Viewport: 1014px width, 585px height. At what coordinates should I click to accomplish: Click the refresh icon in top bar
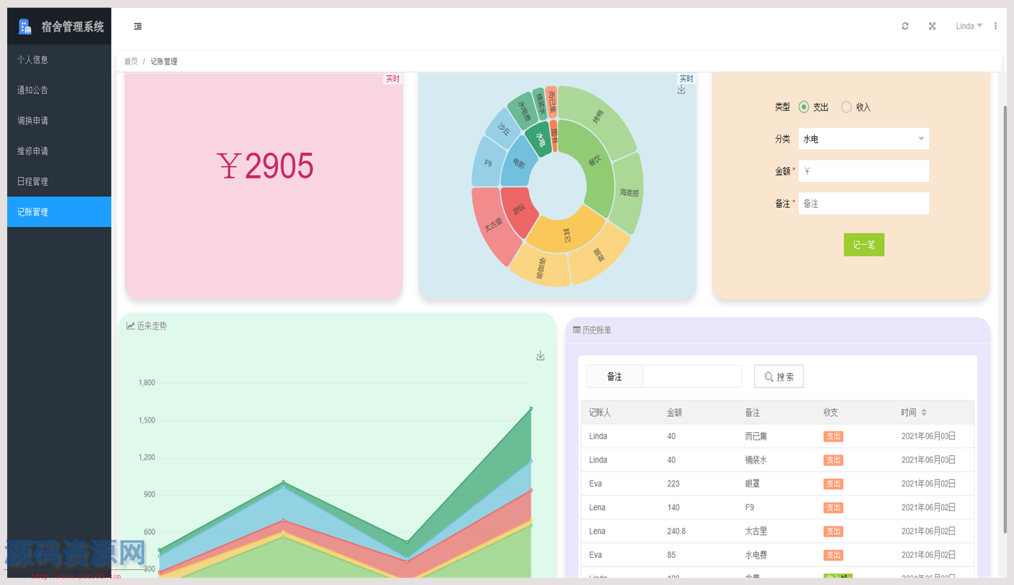[x=905, y=26]
